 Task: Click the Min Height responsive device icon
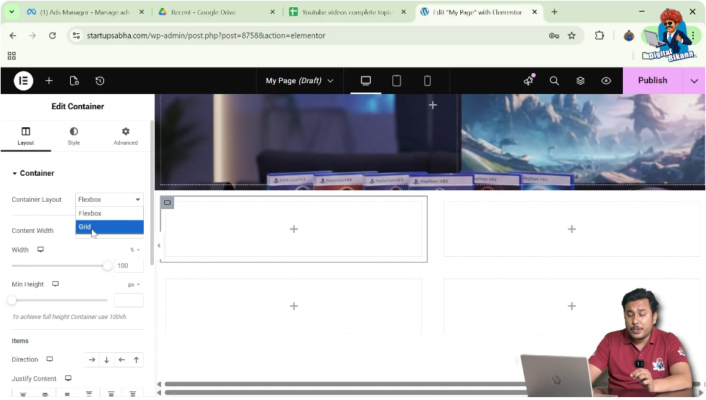pyautogui.click(x=56, y=284)
